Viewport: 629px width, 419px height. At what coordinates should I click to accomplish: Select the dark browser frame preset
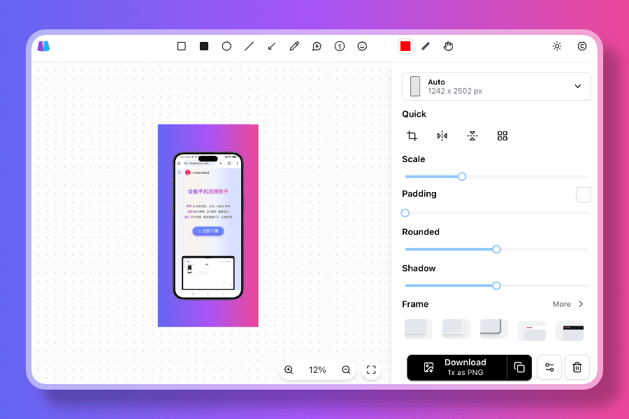[570, 328]
